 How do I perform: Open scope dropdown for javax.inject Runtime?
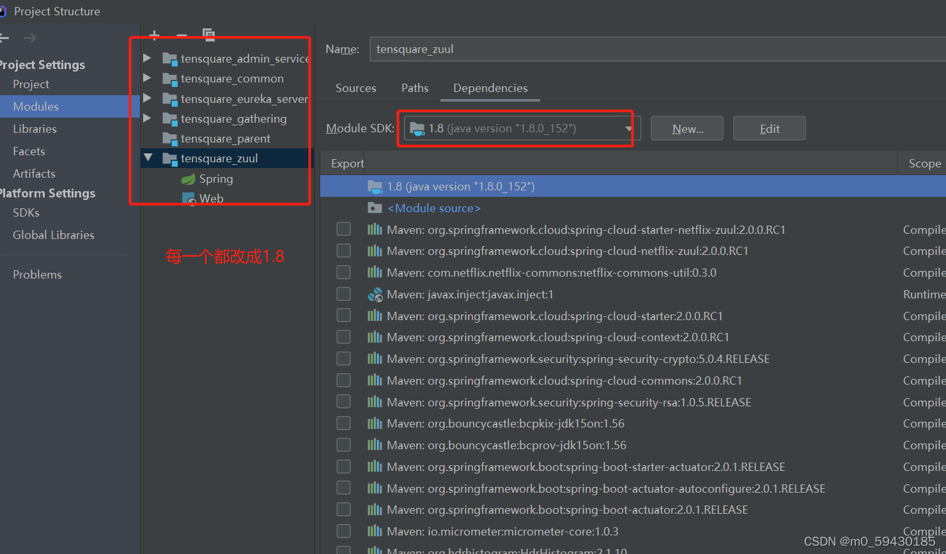click(x=924, y=295)
